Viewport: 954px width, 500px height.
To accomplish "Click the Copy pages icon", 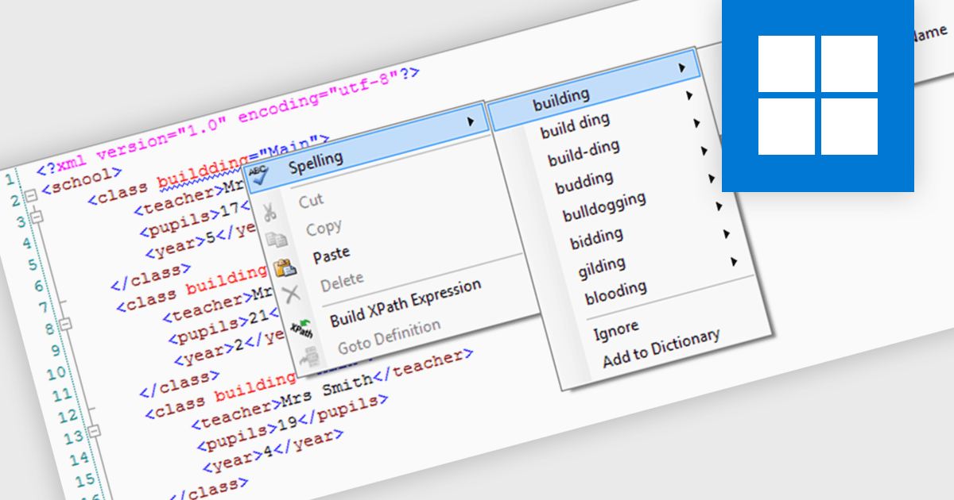I will click(x=276, y=238).
